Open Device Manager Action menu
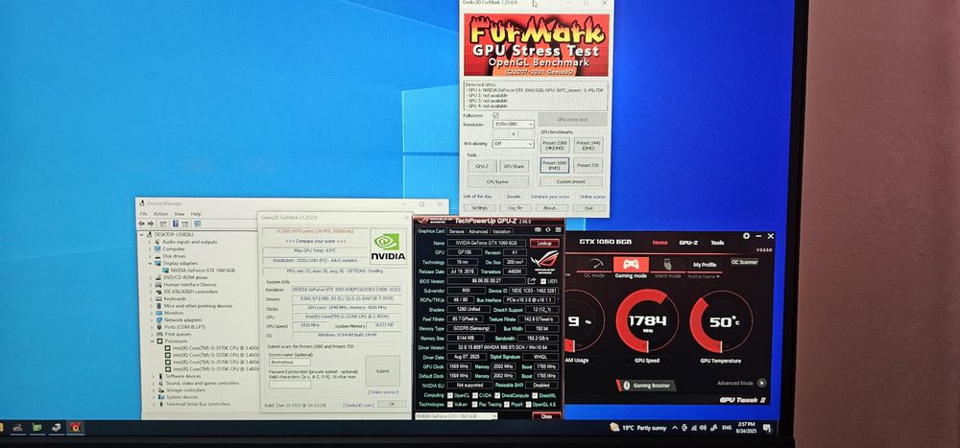Viewport: 960px width, 448px height. tap(160, 214)
